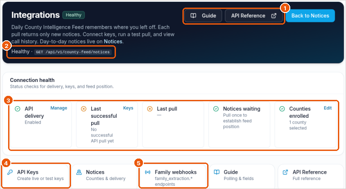Screen dimensions: 346x189
Task: Click the key icon on API Keys card
Action: [x=10, y=172]
